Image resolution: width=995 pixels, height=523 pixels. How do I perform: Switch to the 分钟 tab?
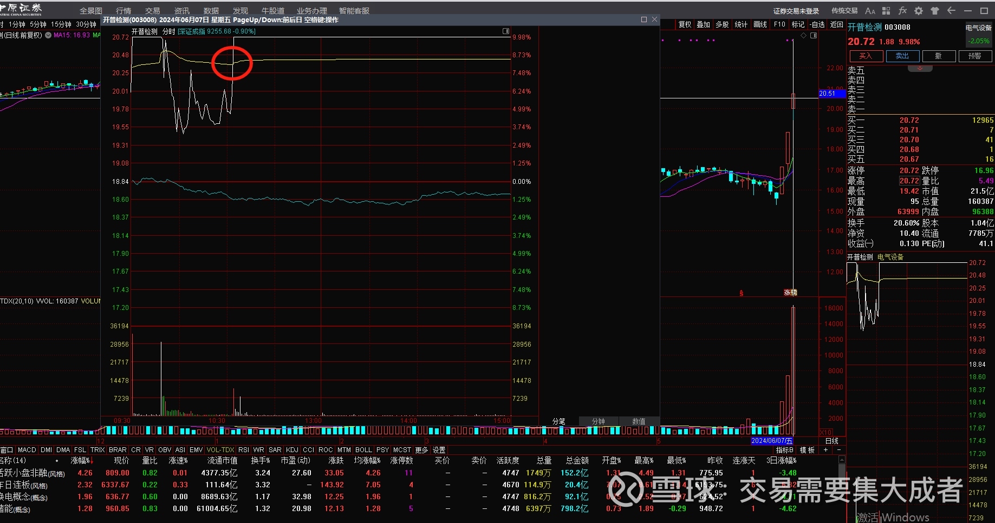[x=598, y=421]
